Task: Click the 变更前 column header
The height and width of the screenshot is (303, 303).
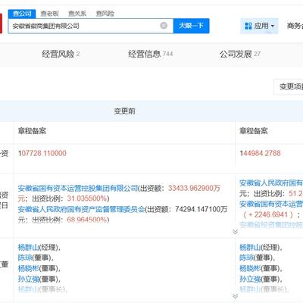Action: pyautogui.click(x=124, y=111)
